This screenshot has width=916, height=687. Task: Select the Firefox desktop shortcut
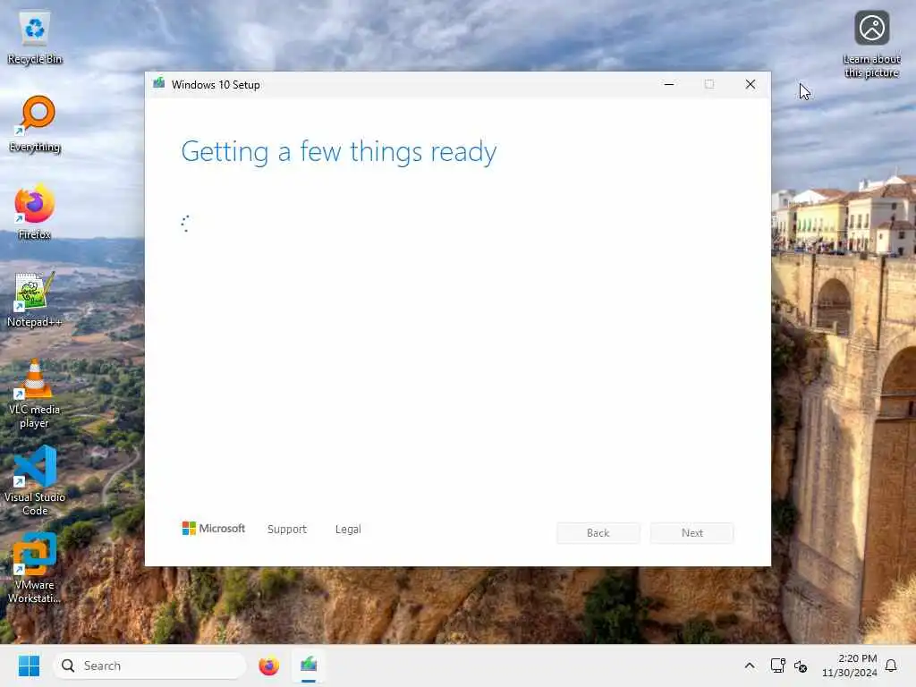point(35,212)
